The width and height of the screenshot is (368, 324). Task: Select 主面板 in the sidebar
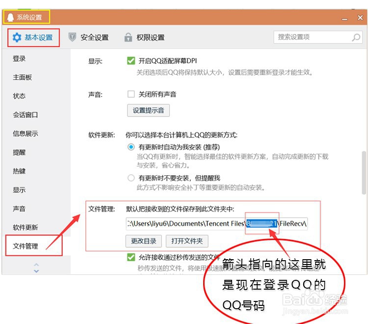coord(22,77)
